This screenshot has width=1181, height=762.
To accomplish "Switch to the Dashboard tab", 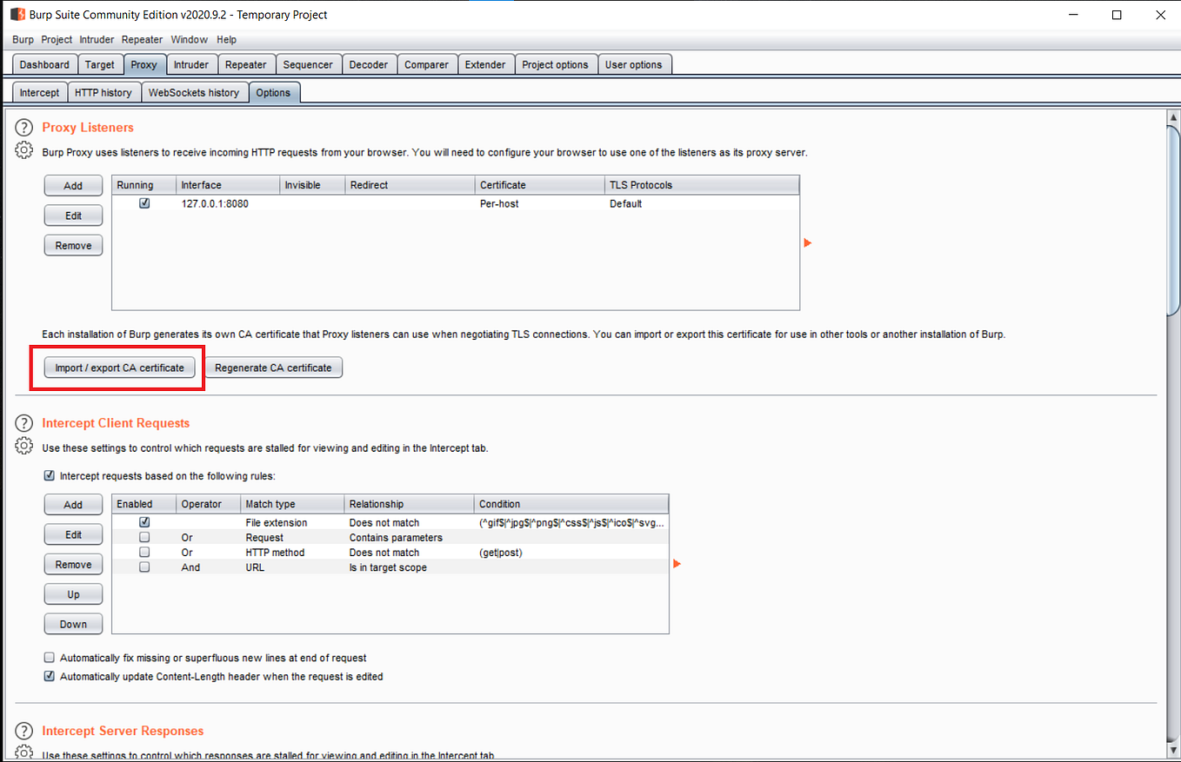I will pos(44,65).
